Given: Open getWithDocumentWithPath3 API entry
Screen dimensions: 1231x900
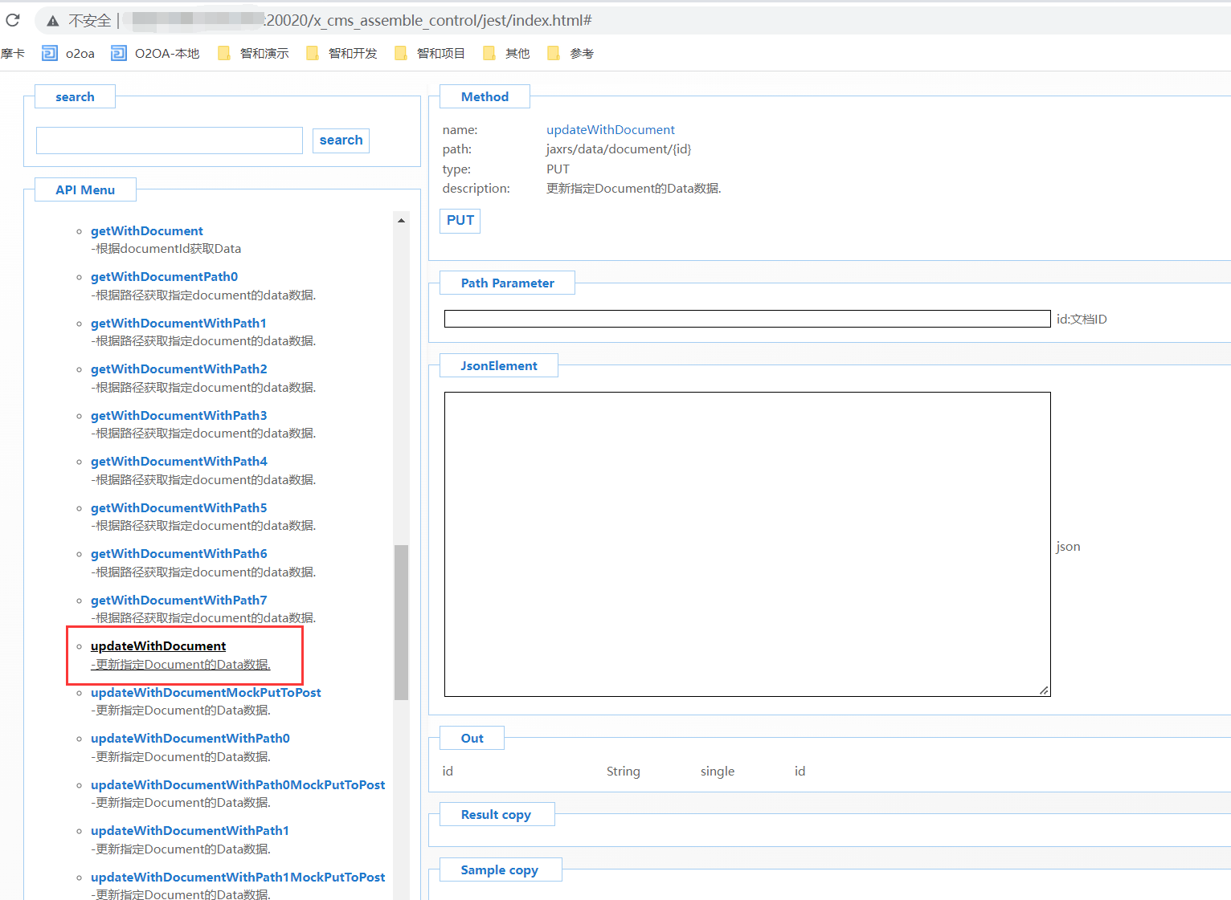Looking at the screenshot, I should pos(178,416).
